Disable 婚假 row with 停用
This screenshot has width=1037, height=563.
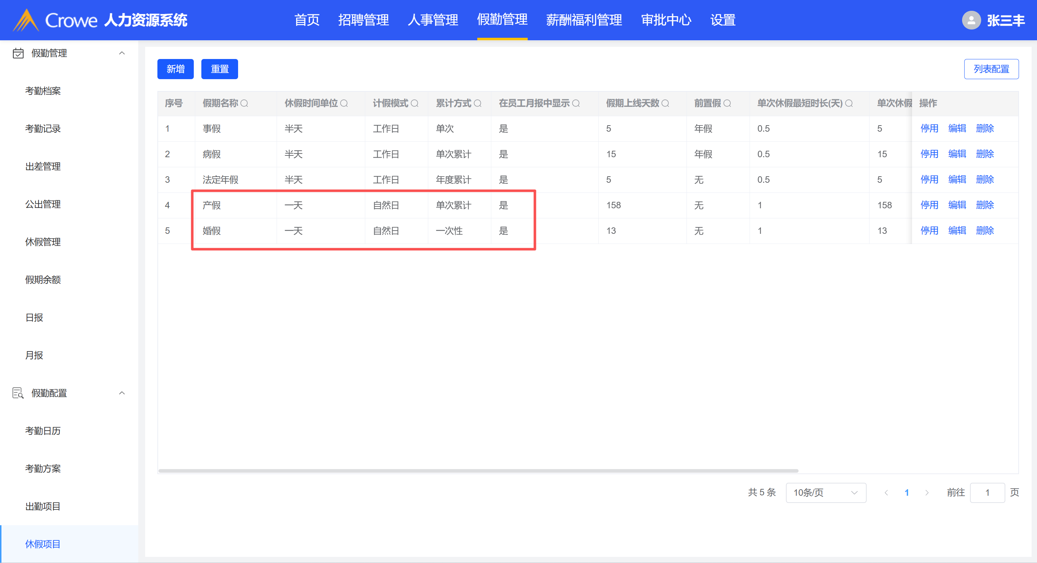coord(929,231)
